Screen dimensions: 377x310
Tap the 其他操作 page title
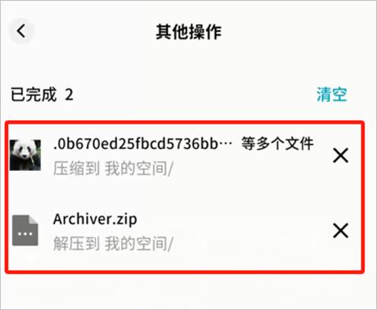[188, 32]
